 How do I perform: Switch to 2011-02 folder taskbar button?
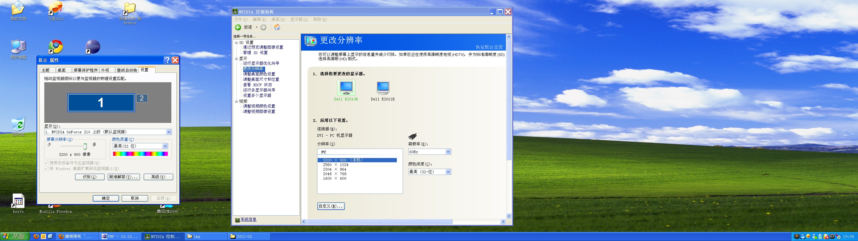[249, 236]
